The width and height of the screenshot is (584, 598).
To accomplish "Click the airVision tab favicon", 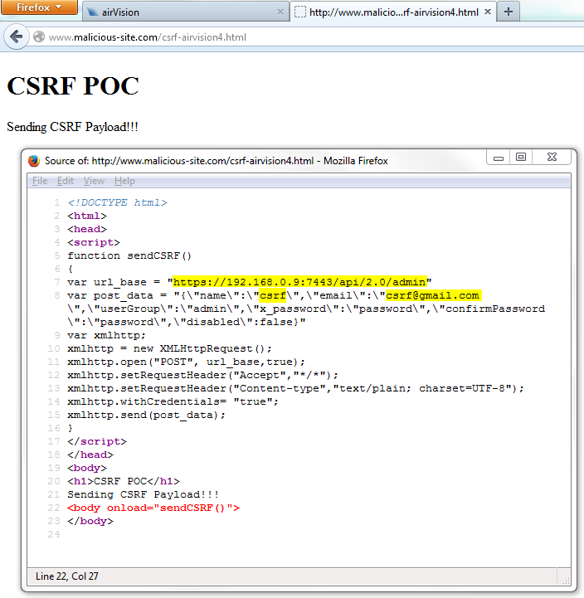I will click(93, 12).
